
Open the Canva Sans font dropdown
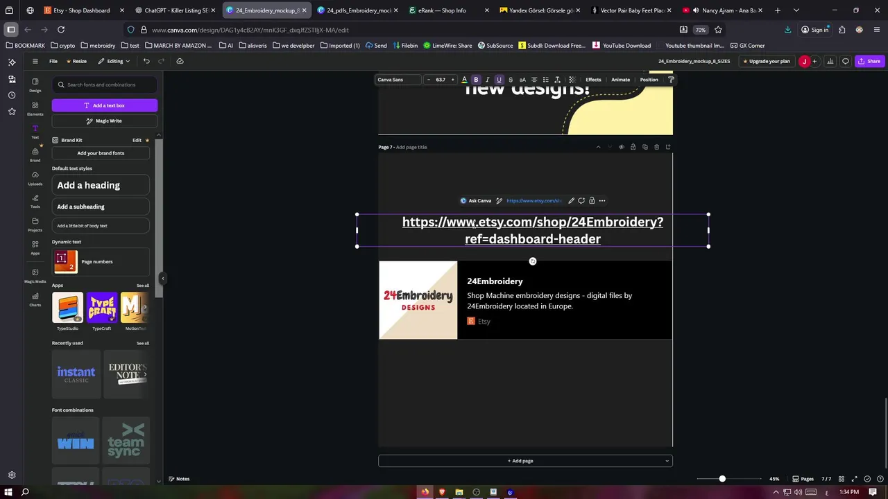pyautogui.click(x=398, y=80)
